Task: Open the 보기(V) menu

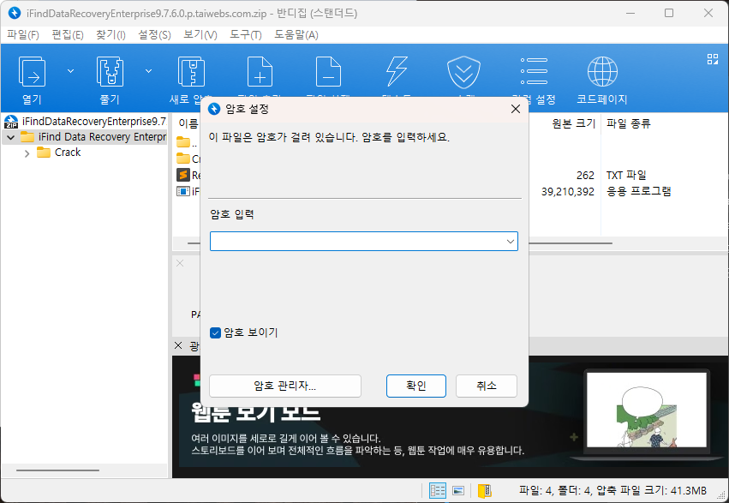Action: pyautogui.click(x=200, y=35)
